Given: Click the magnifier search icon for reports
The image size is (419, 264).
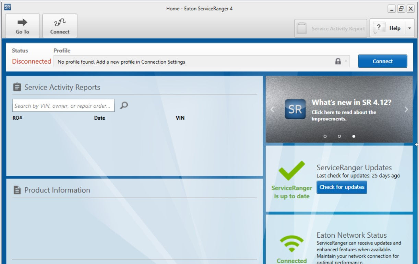Looking at the screenshot, I should pos(124,105).
